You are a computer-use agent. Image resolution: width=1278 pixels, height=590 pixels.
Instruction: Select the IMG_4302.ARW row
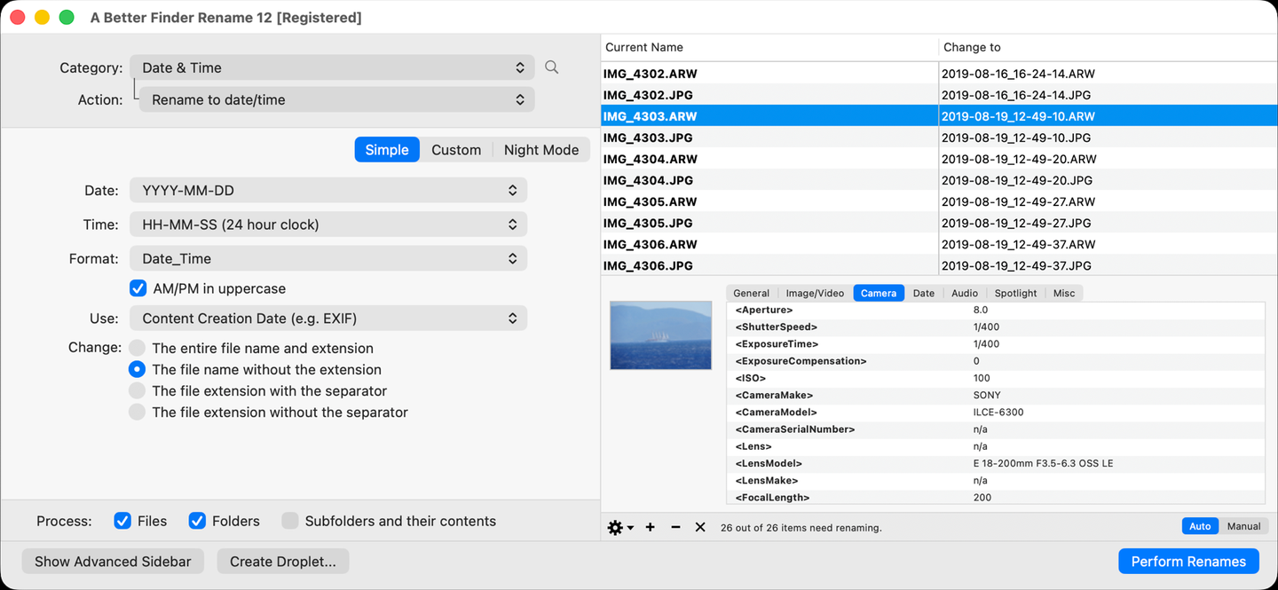pyautogui.click(x=939, y=74)
